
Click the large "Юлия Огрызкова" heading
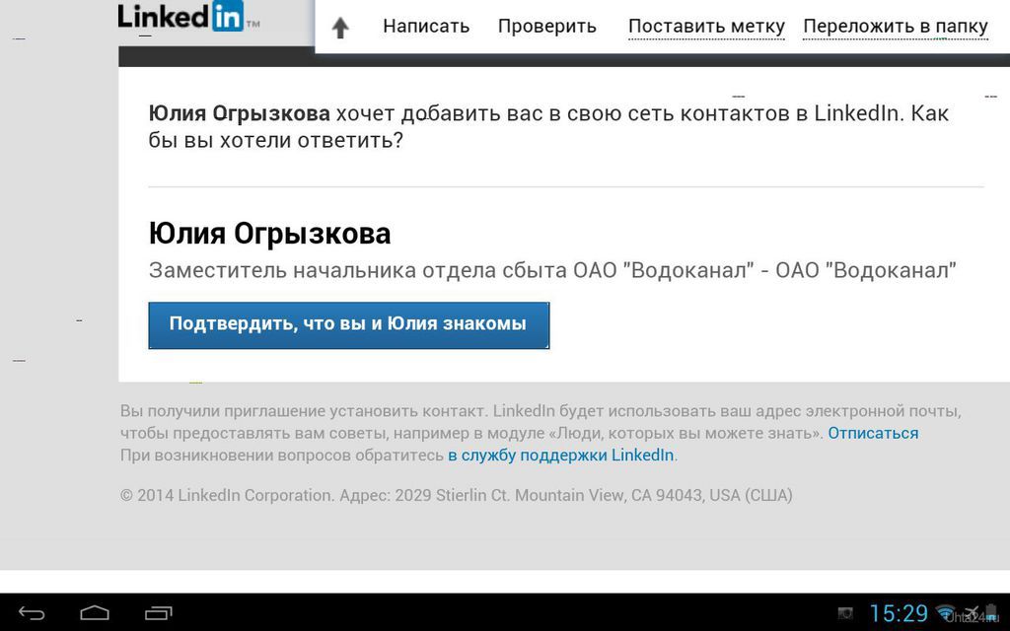coord(269,233)
